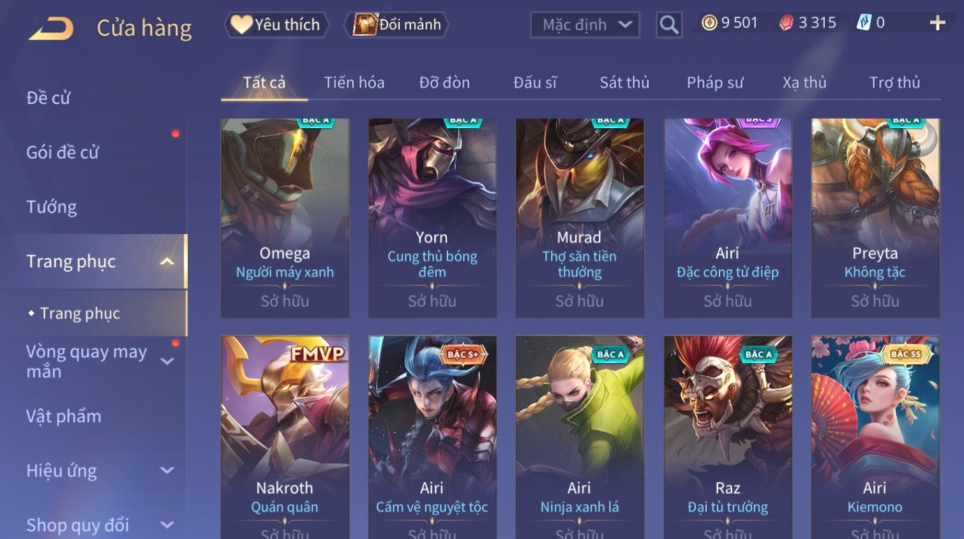
Task: Switch to the Sát thủ tab
Action: click(624, 82)
